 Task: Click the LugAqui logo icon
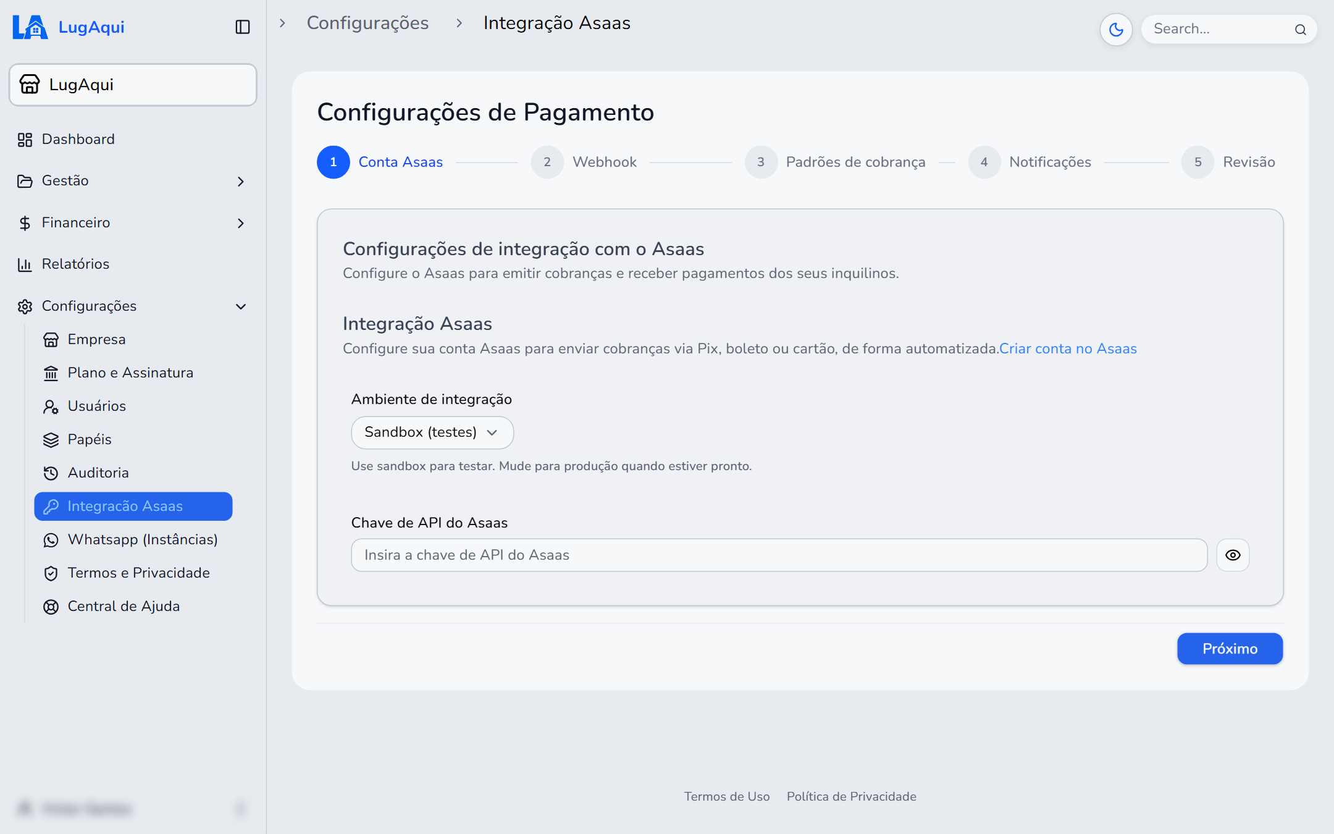(30, 27)
